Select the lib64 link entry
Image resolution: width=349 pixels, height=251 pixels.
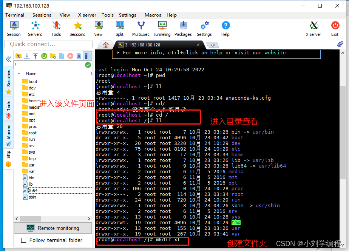pos(31,191)
